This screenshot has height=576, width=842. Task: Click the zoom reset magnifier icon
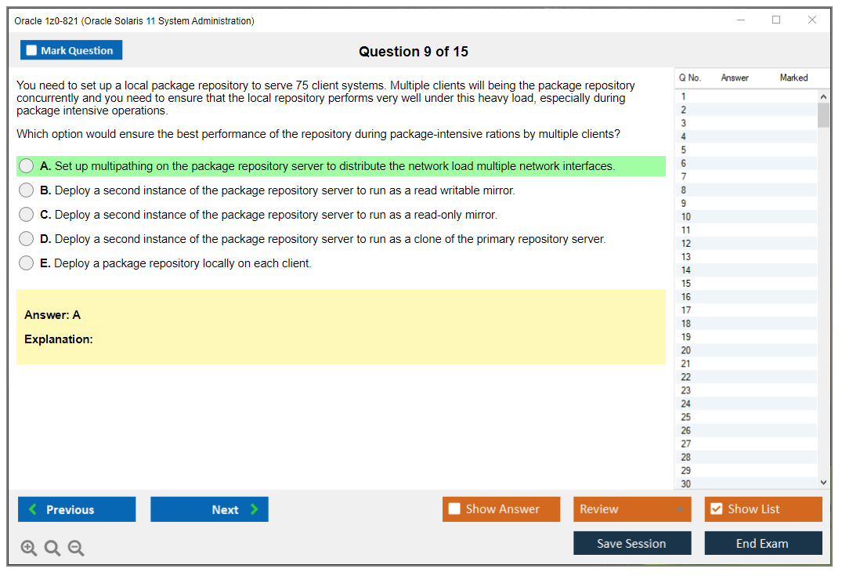[52, 549]
